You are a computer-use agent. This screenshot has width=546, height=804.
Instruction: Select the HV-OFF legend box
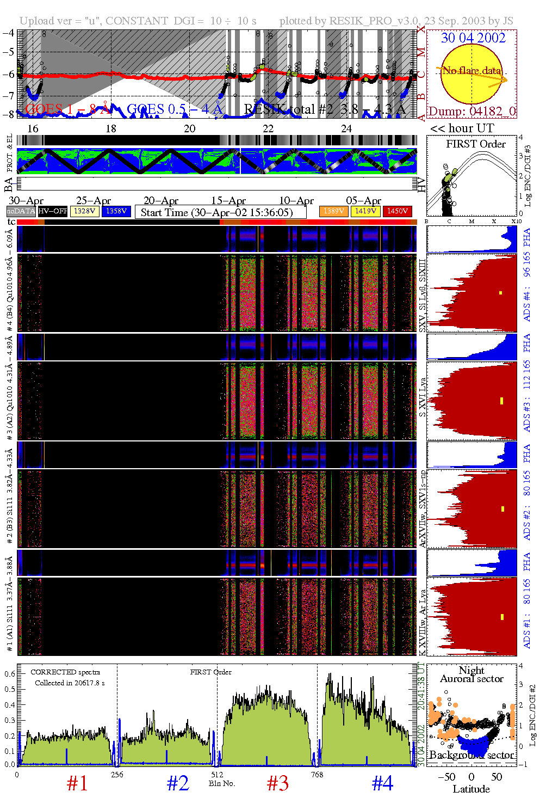53,211
